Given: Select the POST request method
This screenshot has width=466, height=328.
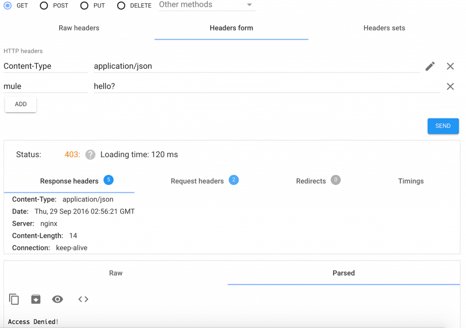Looking at the screenshot, I should pos(44,5).
